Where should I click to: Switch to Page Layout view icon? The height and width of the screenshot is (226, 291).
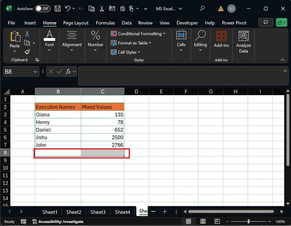(x=203, y=222)
